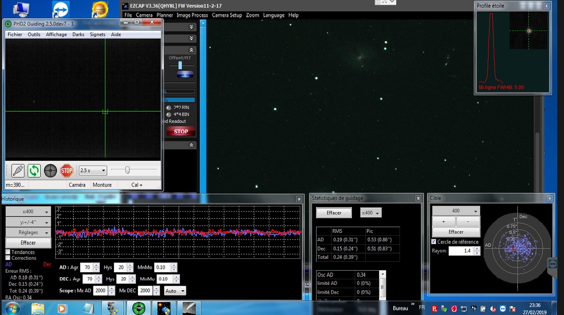The image size is (564, 315).
Task: Click the crosshair guide star icon in PHD2
Action: [x=50, y=171]
